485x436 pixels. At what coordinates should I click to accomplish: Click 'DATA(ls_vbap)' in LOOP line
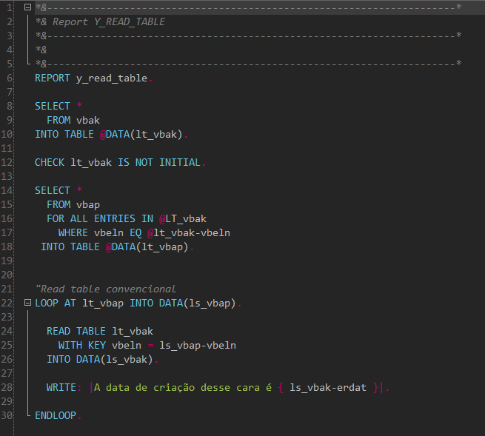198,303
